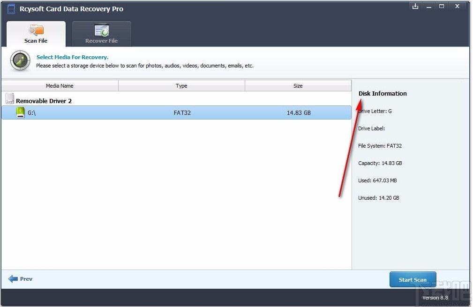Image resolution: width=473 pixels, height=307 pixels.
Task: Click the download icon in title bar
Action: [415, 7]
